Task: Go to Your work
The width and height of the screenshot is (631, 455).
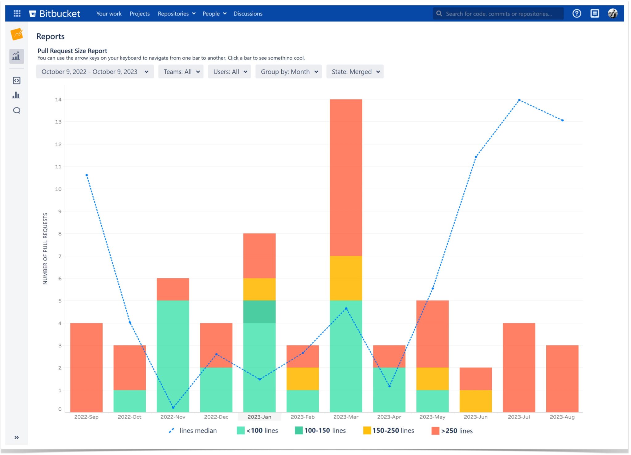Action: [109, 14]
